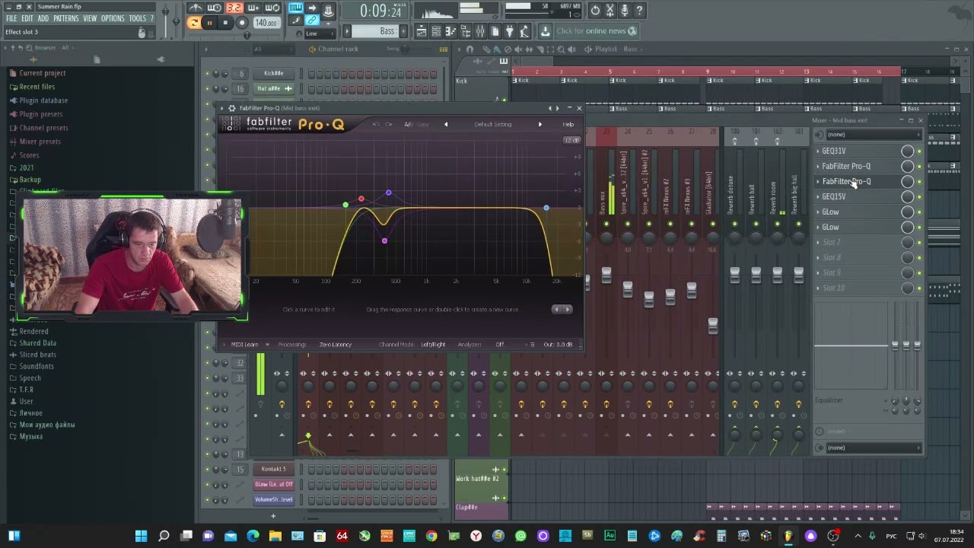This screenshot has height=548, width=974.
Task: Click the help question mark icon
Action: (x=639, y=10)
